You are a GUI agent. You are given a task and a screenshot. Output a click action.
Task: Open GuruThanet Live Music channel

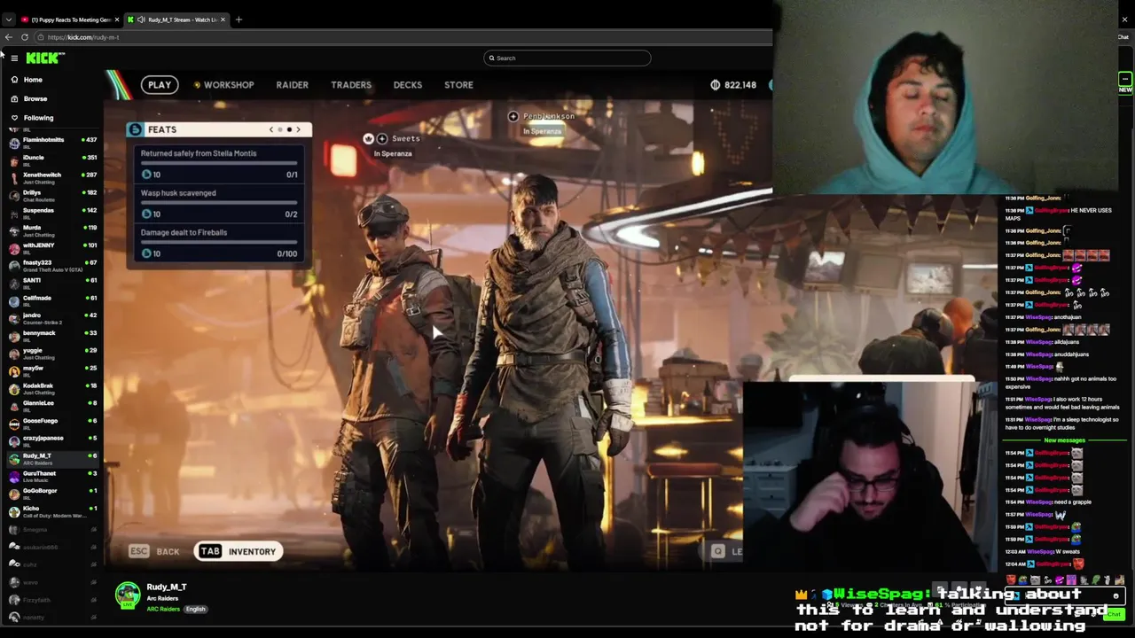pos(53,475)
